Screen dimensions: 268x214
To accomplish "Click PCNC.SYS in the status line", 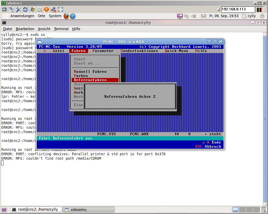I will pyautogui.click(x=106, y=134).
